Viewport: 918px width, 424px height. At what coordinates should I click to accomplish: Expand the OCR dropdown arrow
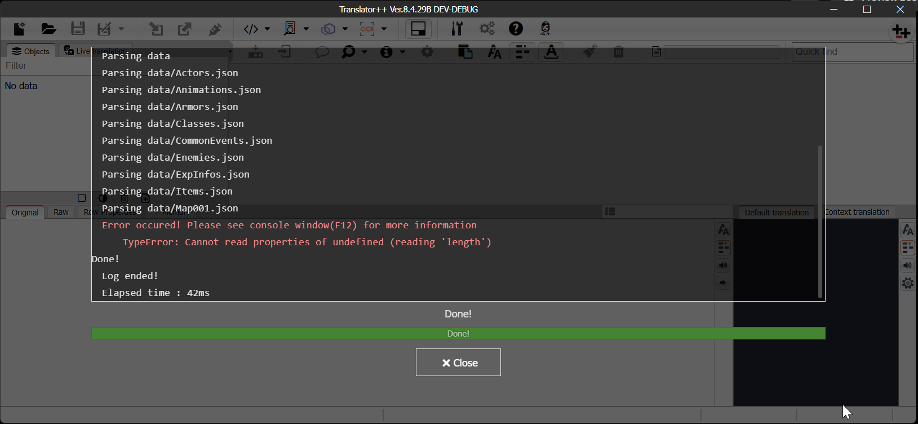(x=384, y=29)
